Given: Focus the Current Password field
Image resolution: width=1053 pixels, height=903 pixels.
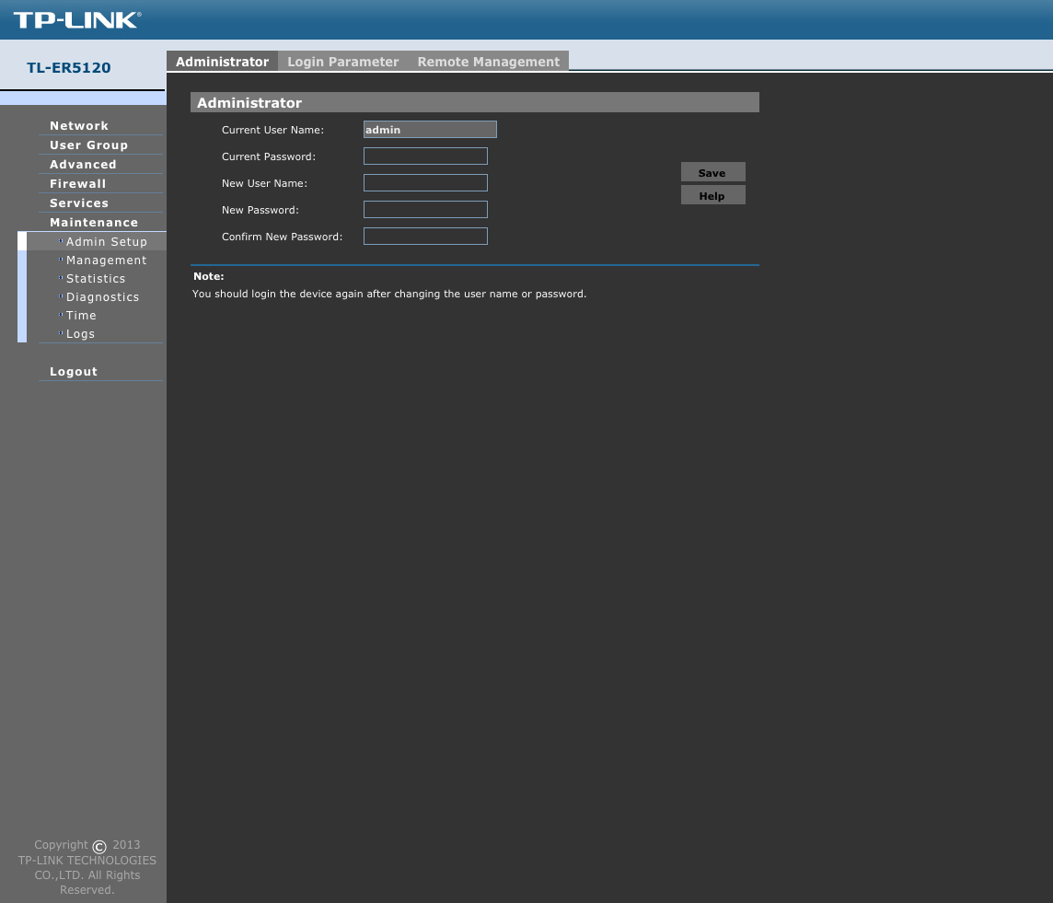Looking at the screenshot, I should tap(425, 156).
